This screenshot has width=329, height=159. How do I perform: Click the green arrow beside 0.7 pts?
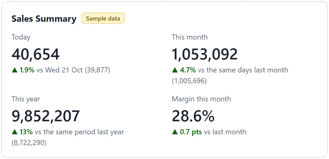point(175,132)
